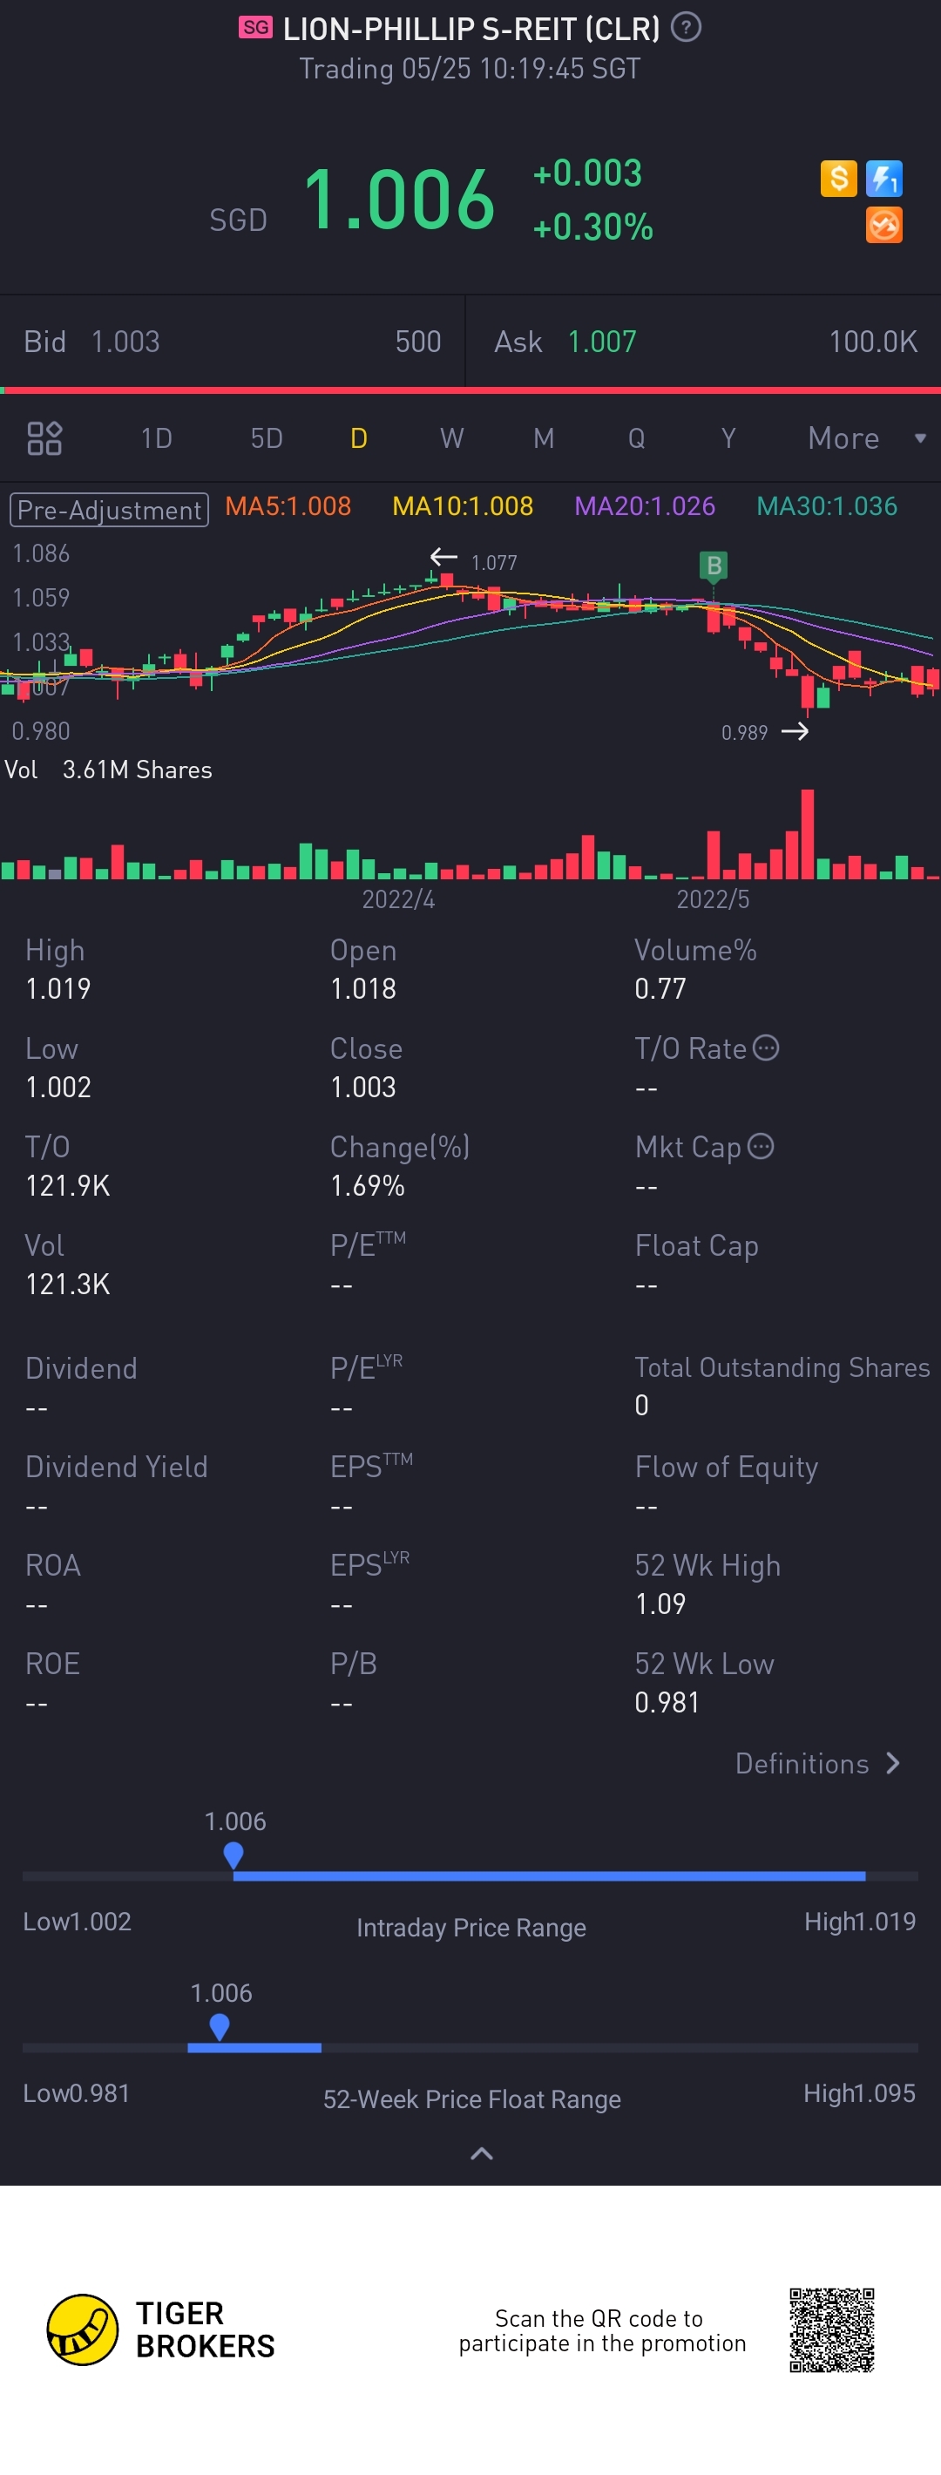
Task: Tap the orange crossed-out chart badge
Action: (883, 226)
